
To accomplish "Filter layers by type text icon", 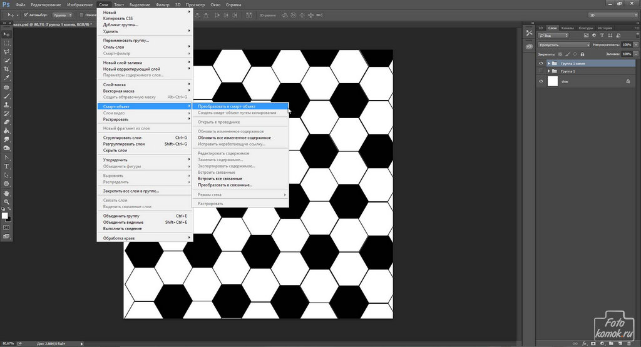I will tap(602, 36).
